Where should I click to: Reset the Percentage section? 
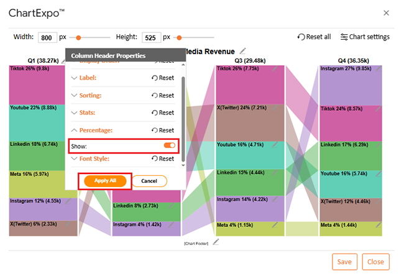[163, 130]
